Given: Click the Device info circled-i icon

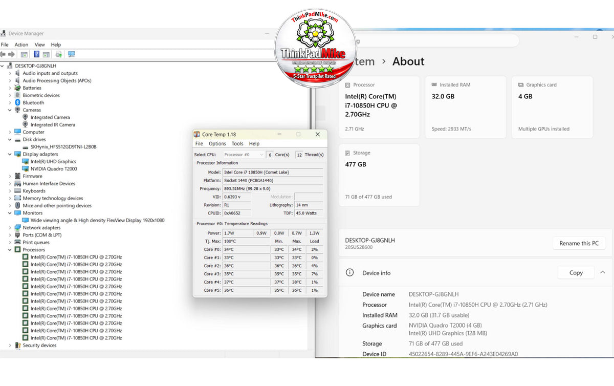Looking at the screenshot, I should pos(350,273).
